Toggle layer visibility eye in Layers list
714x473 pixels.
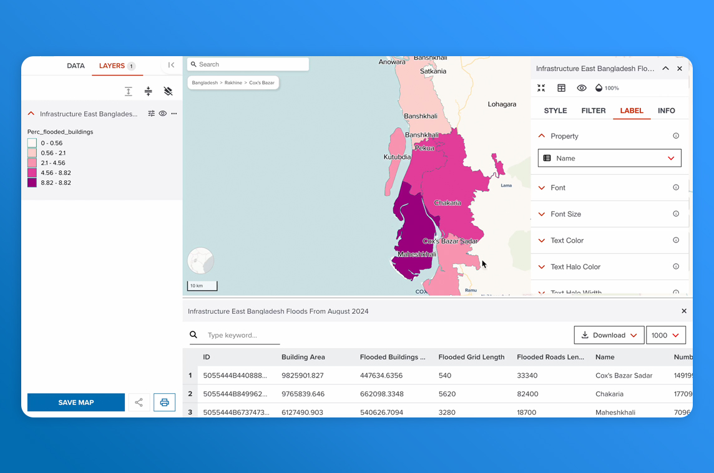click(162, 114)
